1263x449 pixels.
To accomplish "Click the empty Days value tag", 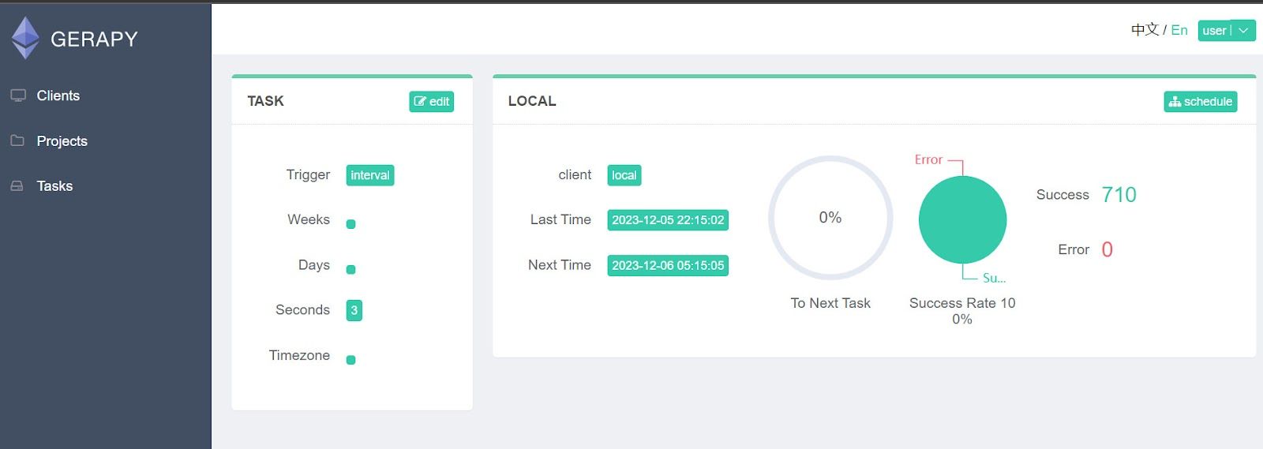I will [x=351, y=270].
